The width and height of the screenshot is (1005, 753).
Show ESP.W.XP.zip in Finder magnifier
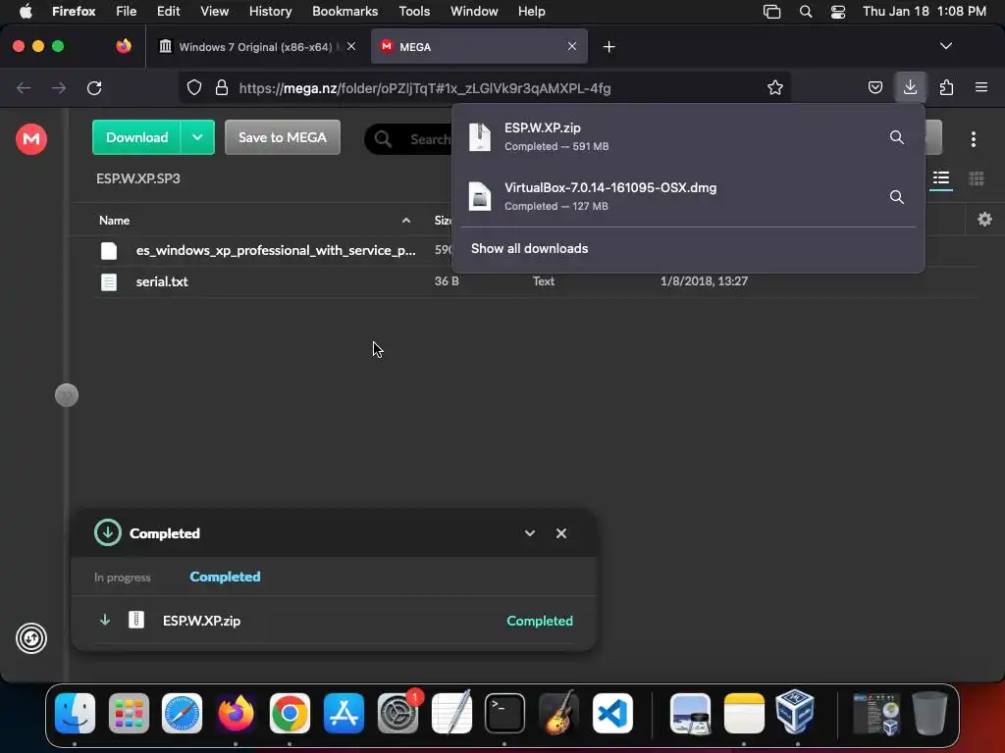tap(897, 137)
